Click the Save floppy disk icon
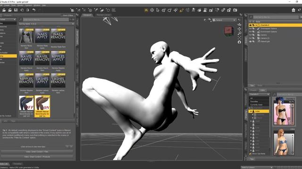The width and height of the screenshot is (302, 169). point(16,10)
